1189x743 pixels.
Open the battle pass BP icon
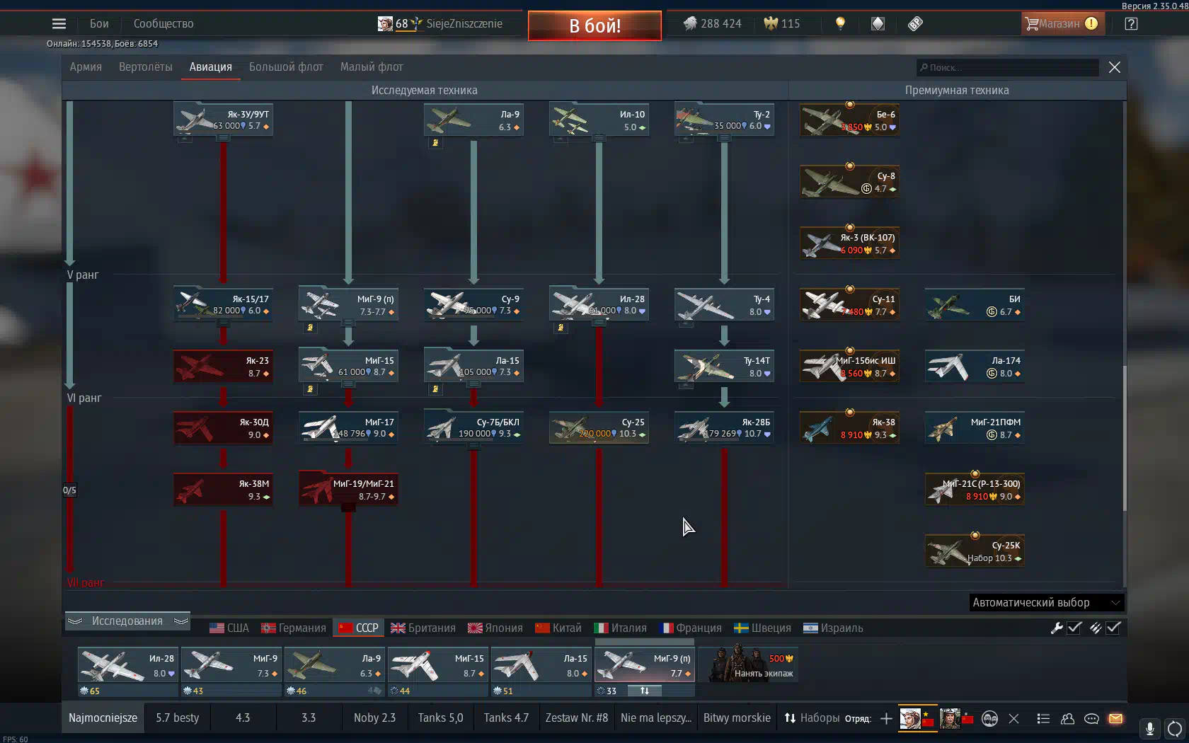point(915,23)
